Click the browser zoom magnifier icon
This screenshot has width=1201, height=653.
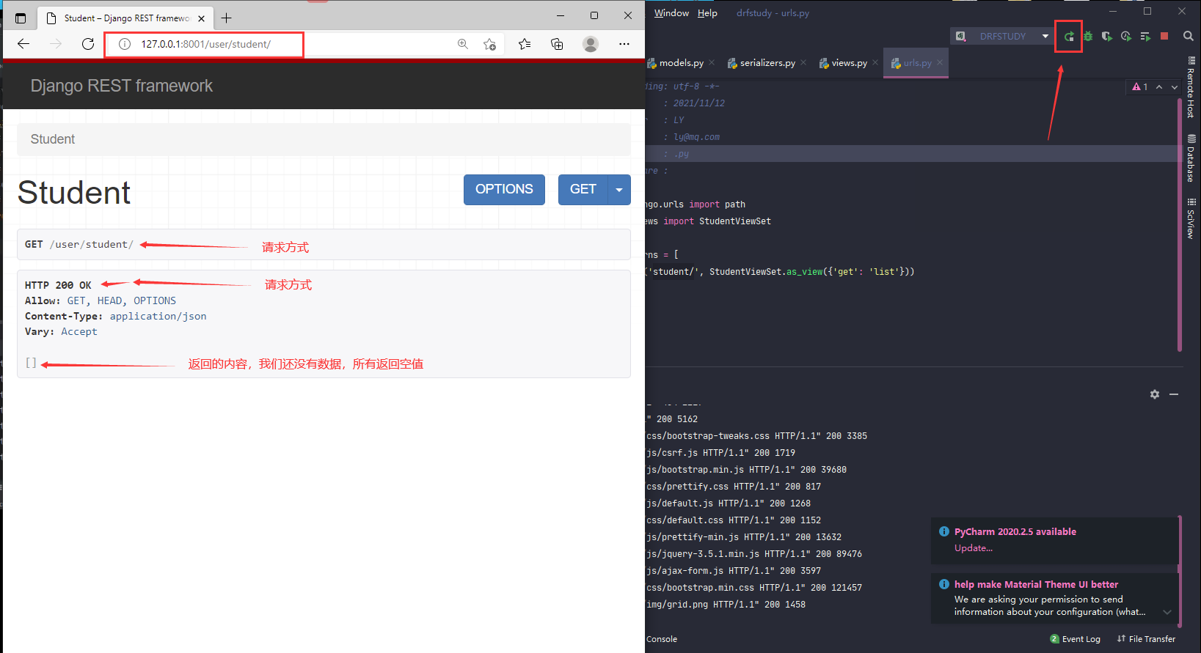click(x=463, y=44)
